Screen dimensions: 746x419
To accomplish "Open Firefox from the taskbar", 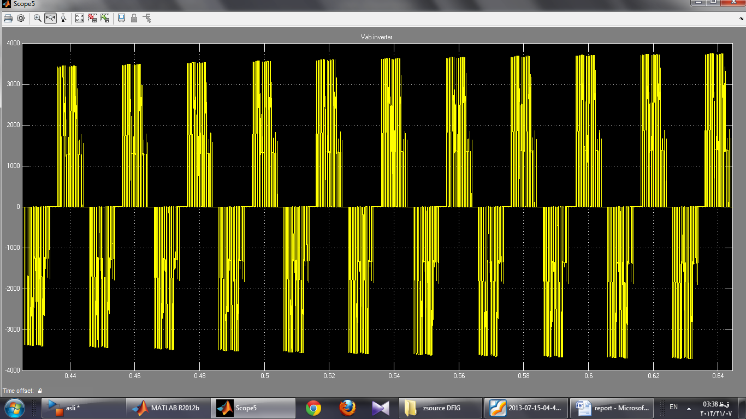I will click(x=347, y=408).
